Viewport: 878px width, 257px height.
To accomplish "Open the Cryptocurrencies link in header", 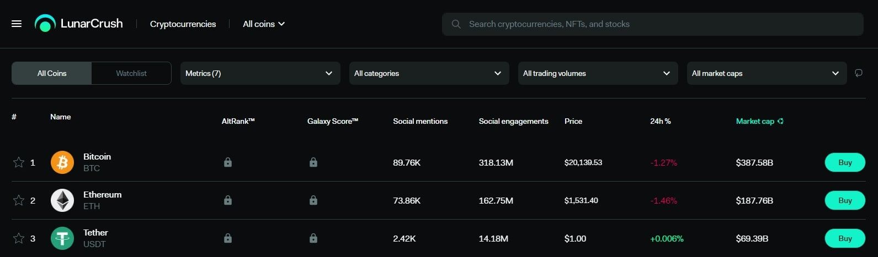I will point(183,24).
